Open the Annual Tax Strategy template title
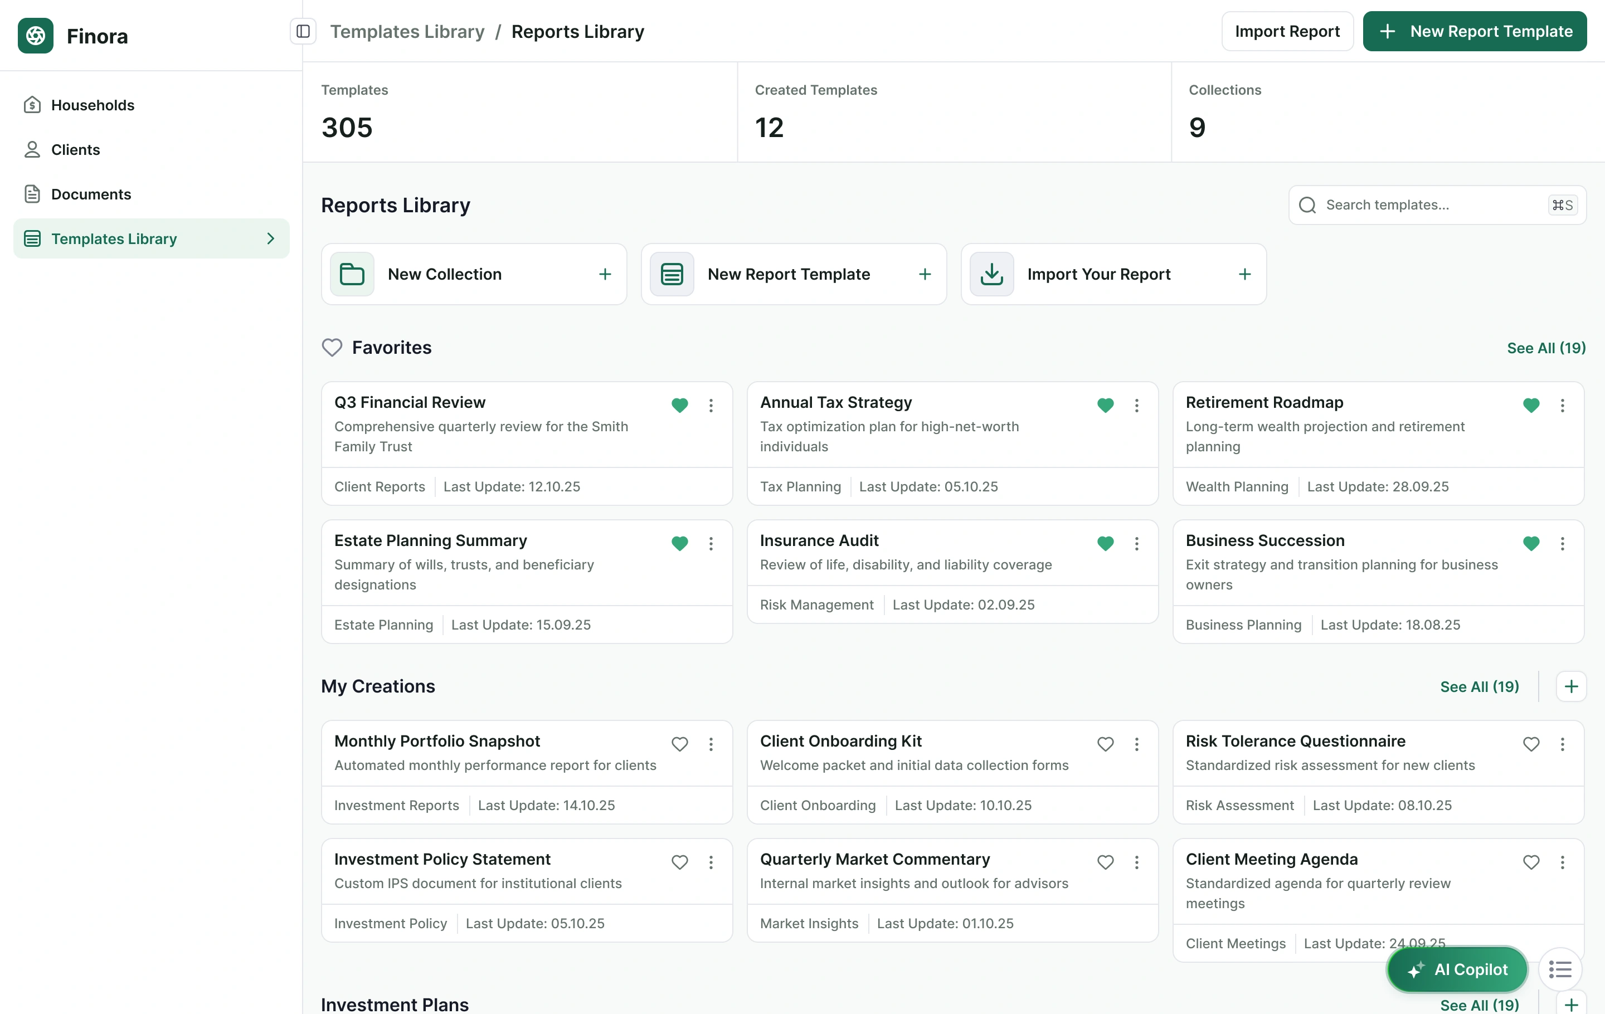 click(x=836, y=402)
